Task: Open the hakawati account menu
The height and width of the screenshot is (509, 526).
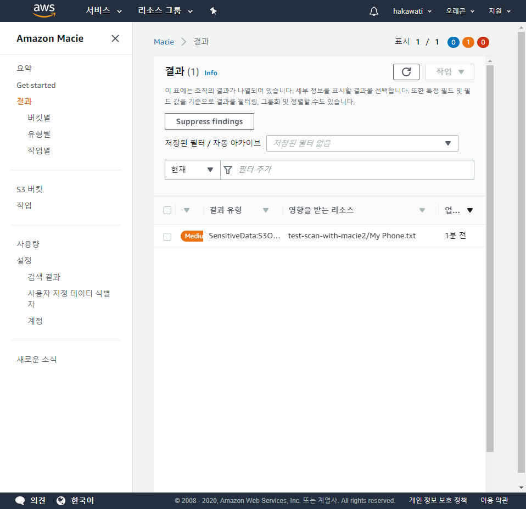Action: (412, 11)
